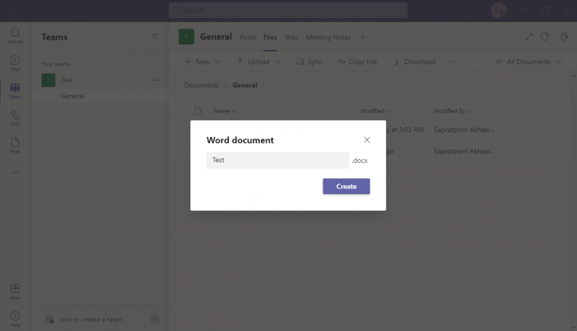Open the SA profile avatar
Screen dimensions: 577x331
[499, 10]
